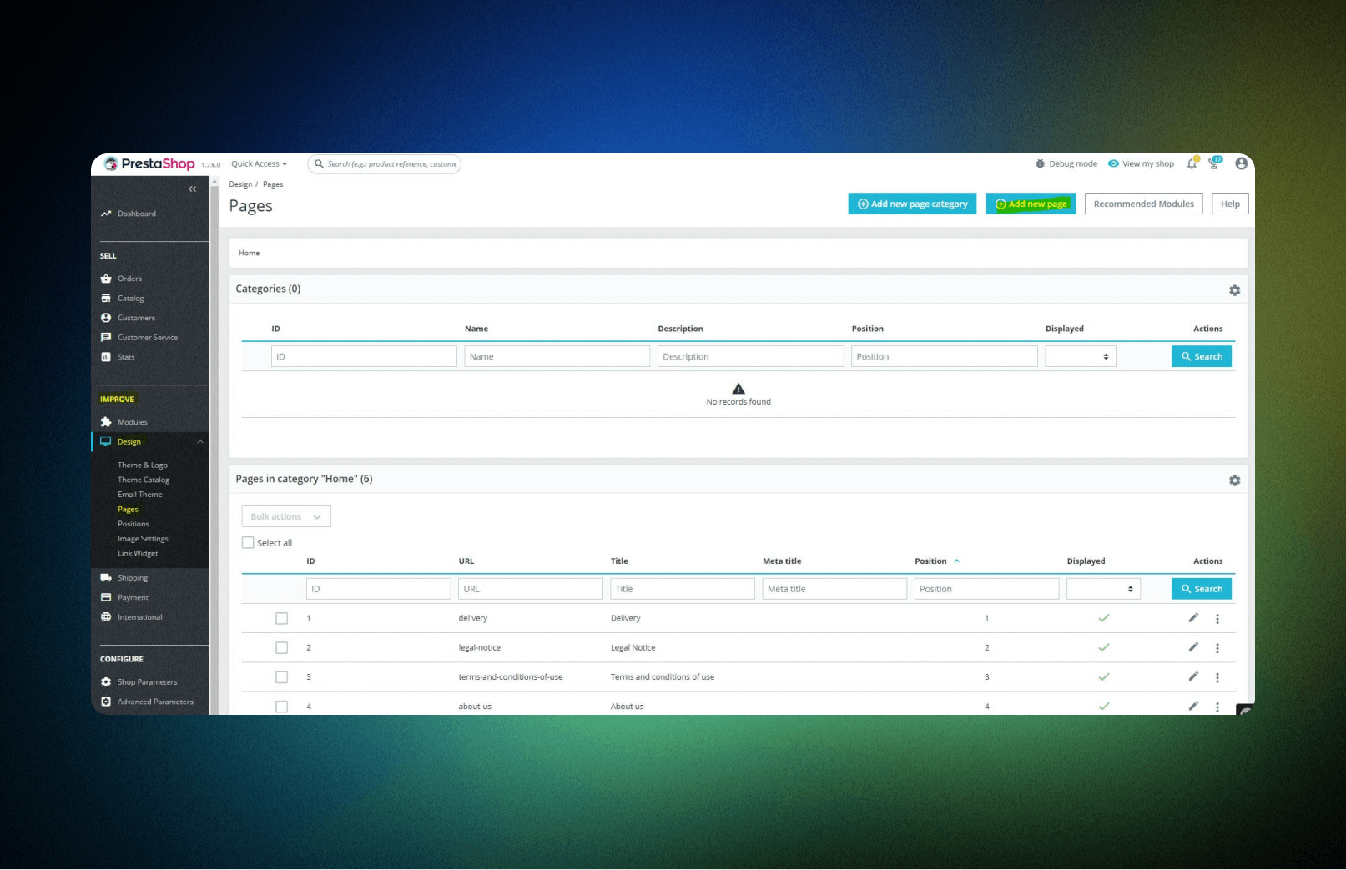Open Categories Displayed filter dropdown
Screen dimensions: 1346x870
click(1081, 356)
